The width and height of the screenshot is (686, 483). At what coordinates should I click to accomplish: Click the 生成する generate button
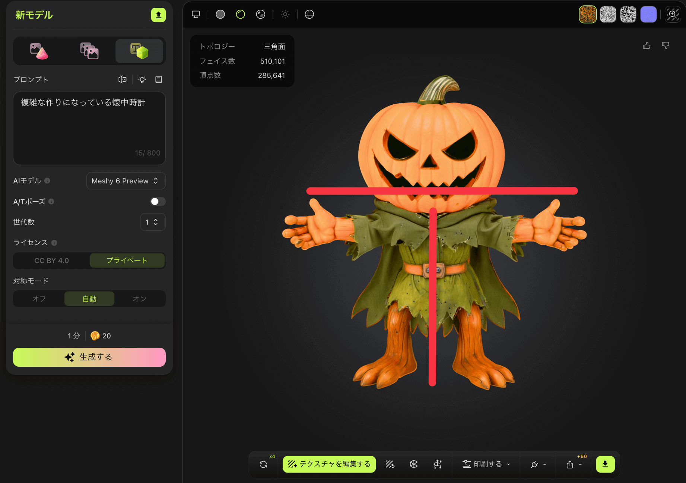[89, 357]
